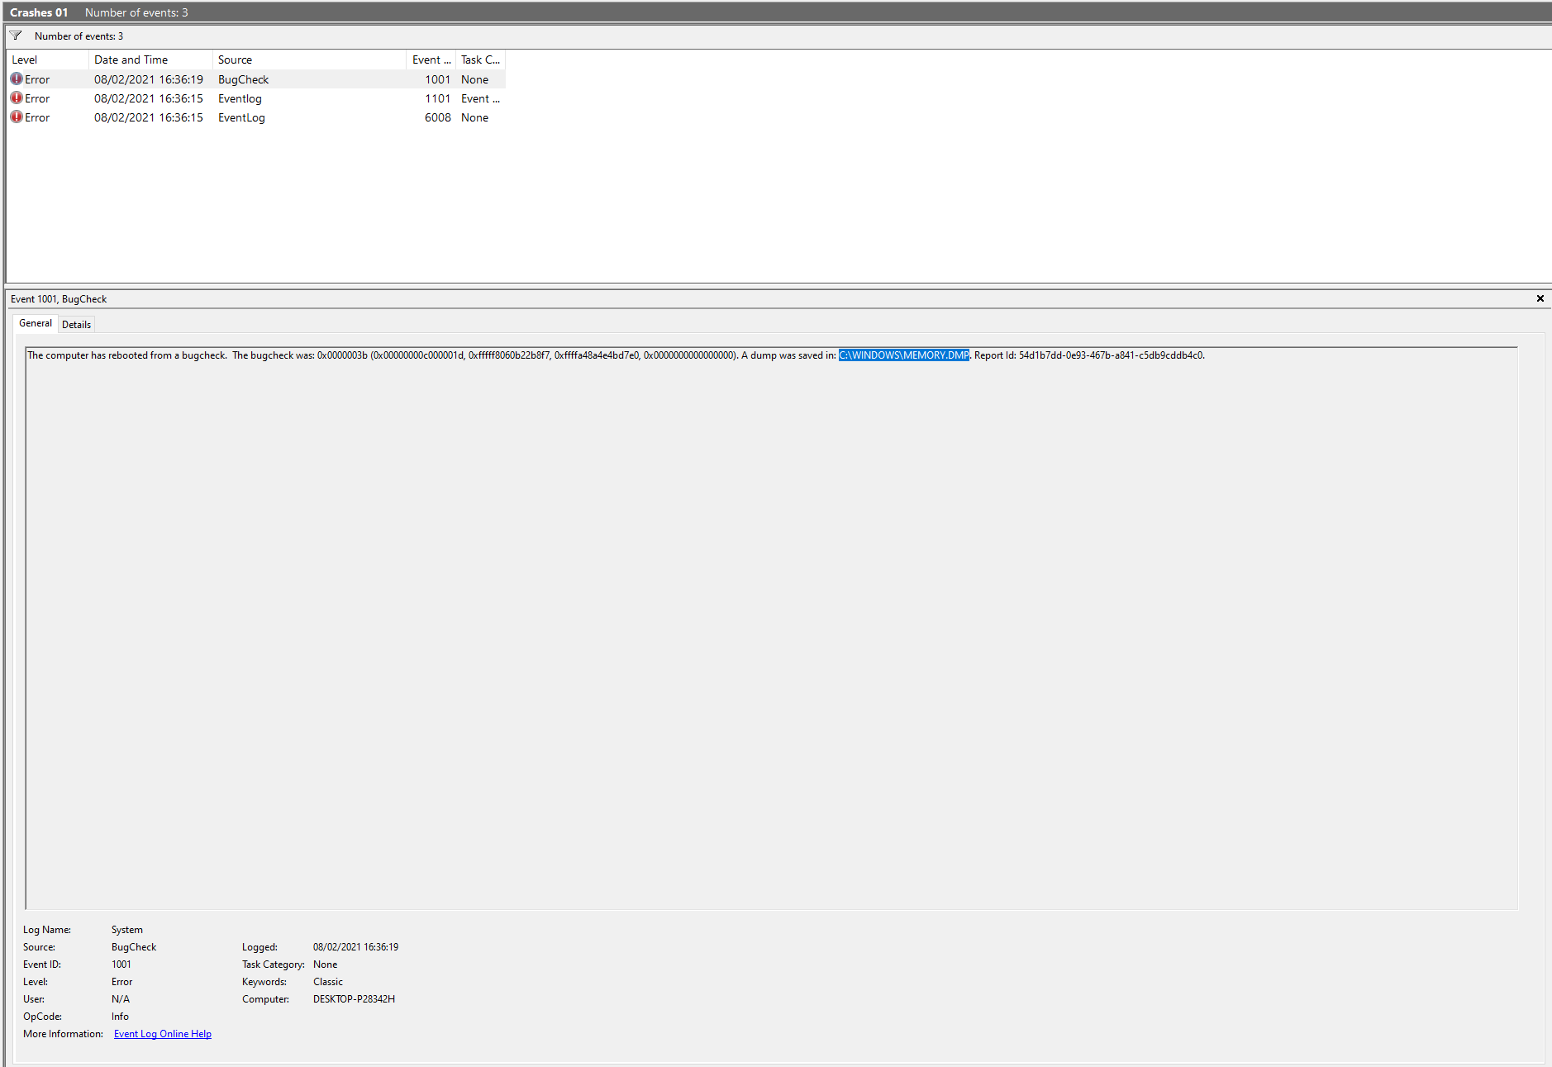Click the Error icon beside EventLog event 6008
The width and height of the screenshot is (1552, 1067).
[17, 117]
